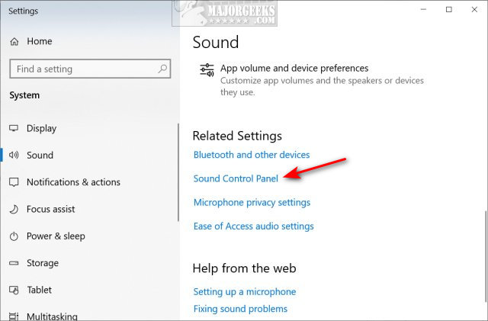Open Bluetooth and other devices link
The height and width of the screenshot is (321, 488).
(x=252, y=155)
